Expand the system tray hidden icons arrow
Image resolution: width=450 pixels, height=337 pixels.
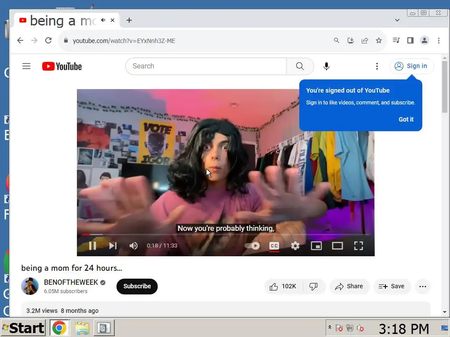[x=330, y=327]
